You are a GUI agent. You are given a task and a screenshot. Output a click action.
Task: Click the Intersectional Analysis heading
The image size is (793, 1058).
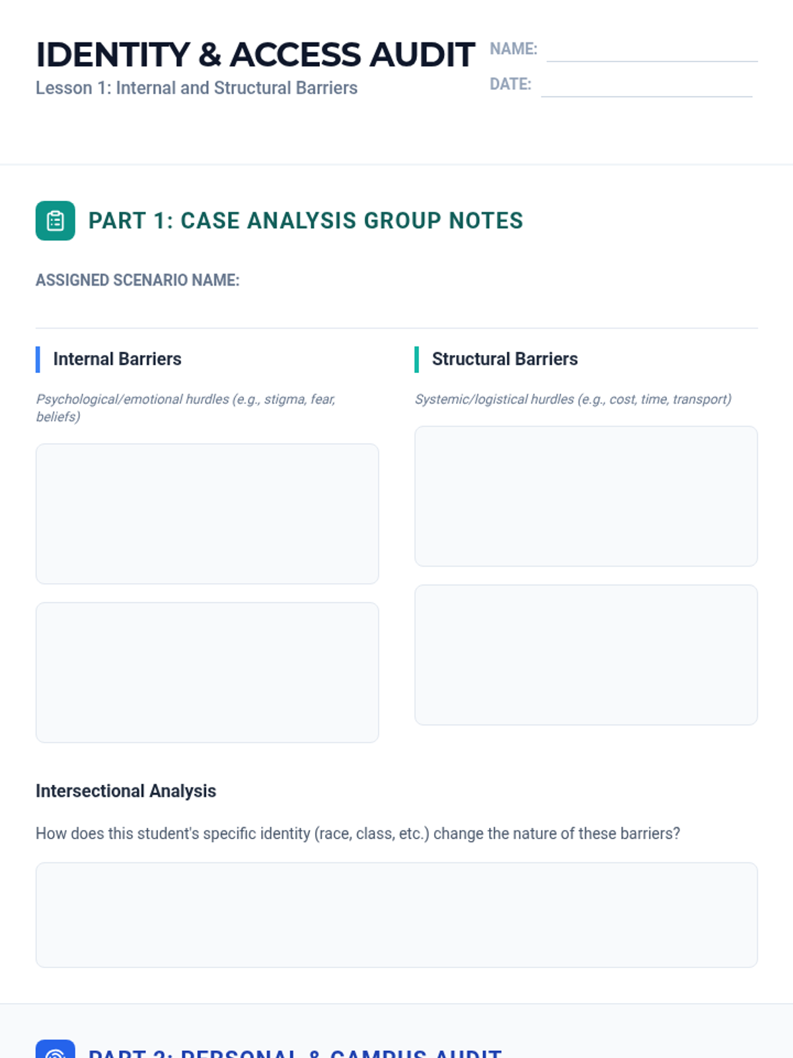[126, 791]
